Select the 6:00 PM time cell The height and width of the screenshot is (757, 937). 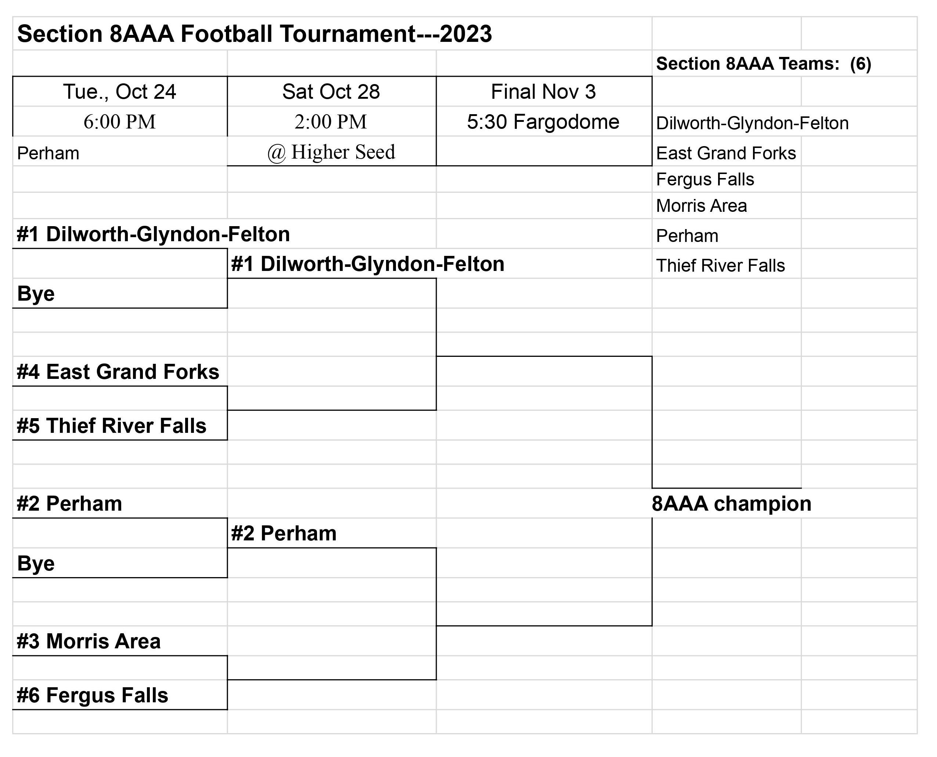tap(120, 122)
